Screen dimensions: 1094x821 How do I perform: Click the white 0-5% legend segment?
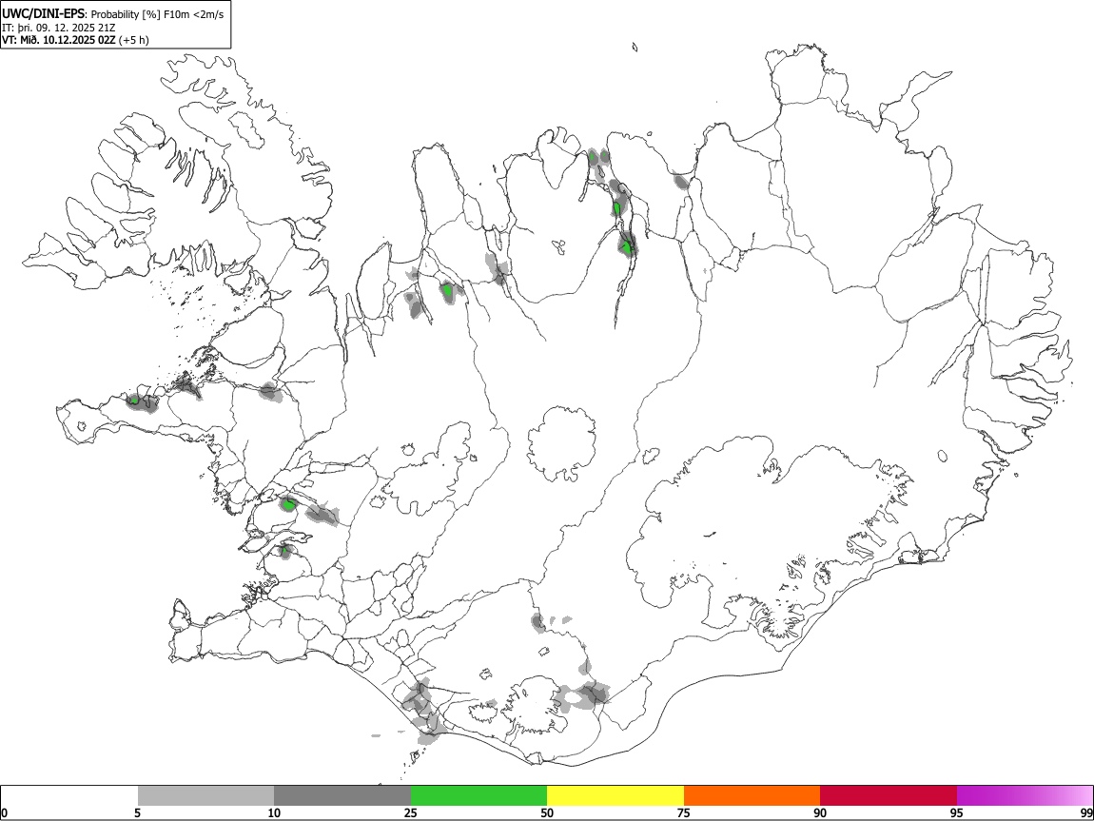69,796
